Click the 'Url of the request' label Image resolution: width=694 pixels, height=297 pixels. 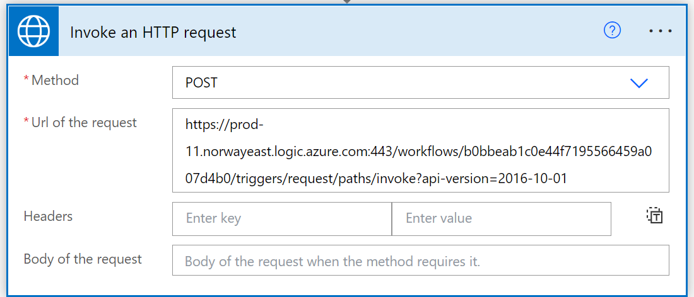84,122
